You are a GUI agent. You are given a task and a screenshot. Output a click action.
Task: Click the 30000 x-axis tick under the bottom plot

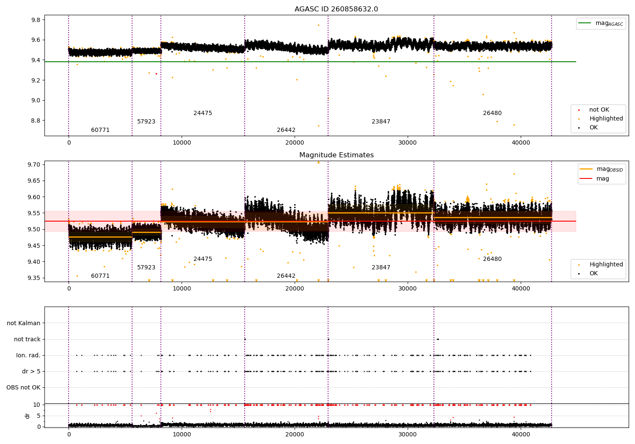click(408, 434)
